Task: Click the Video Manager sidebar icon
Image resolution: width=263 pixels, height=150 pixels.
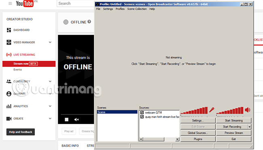Action: tap(9, 42)
